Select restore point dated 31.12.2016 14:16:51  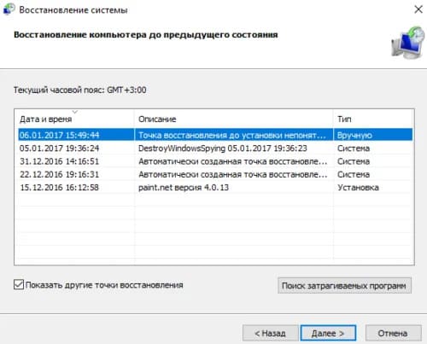[x=215, y=161]
